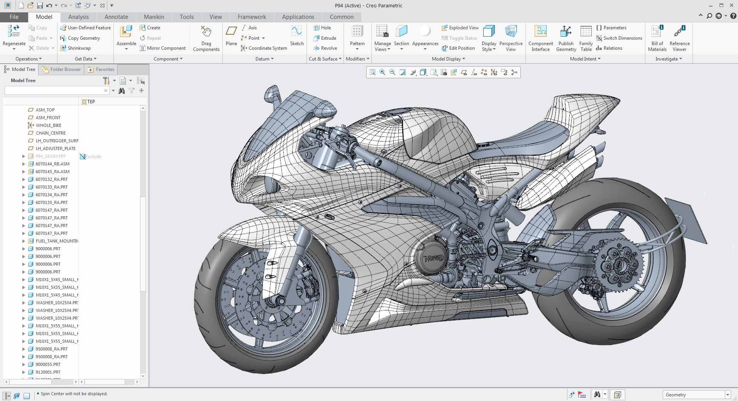Toggle coordinate system display in graphics toolbar

pos(494,72)
